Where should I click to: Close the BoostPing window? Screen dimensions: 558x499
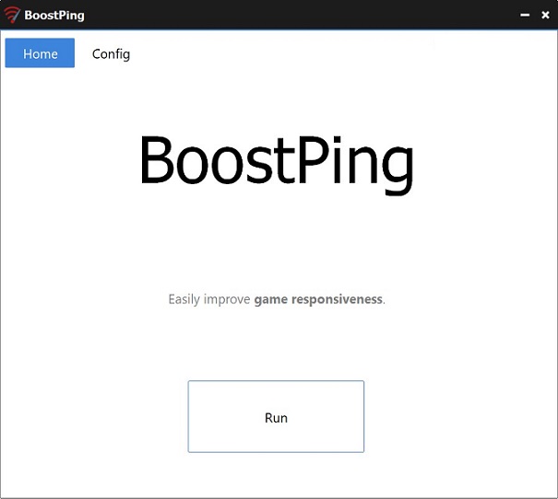point(545,15)
